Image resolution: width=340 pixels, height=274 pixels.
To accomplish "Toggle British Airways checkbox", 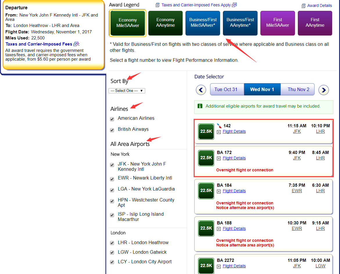I will point(112,130).
